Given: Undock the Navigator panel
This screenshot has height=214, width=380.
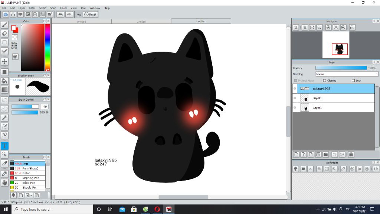Looking at the screenshot, I should (x=374, y=21).
